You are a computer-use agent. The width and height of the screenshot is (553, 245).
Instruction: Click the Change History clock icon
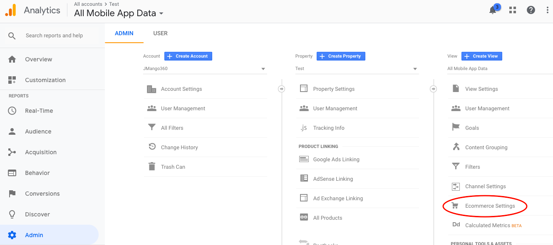coord(151,147)
